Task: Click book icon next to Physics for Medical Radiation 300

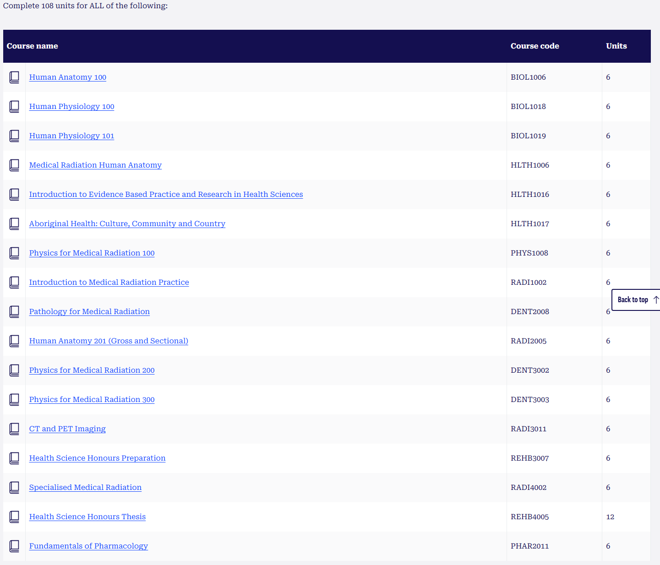Action: pos(14,400)
